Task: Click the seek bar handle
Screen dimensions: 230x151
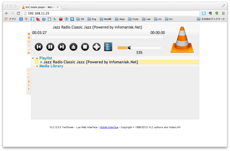Action: [34, 37]
